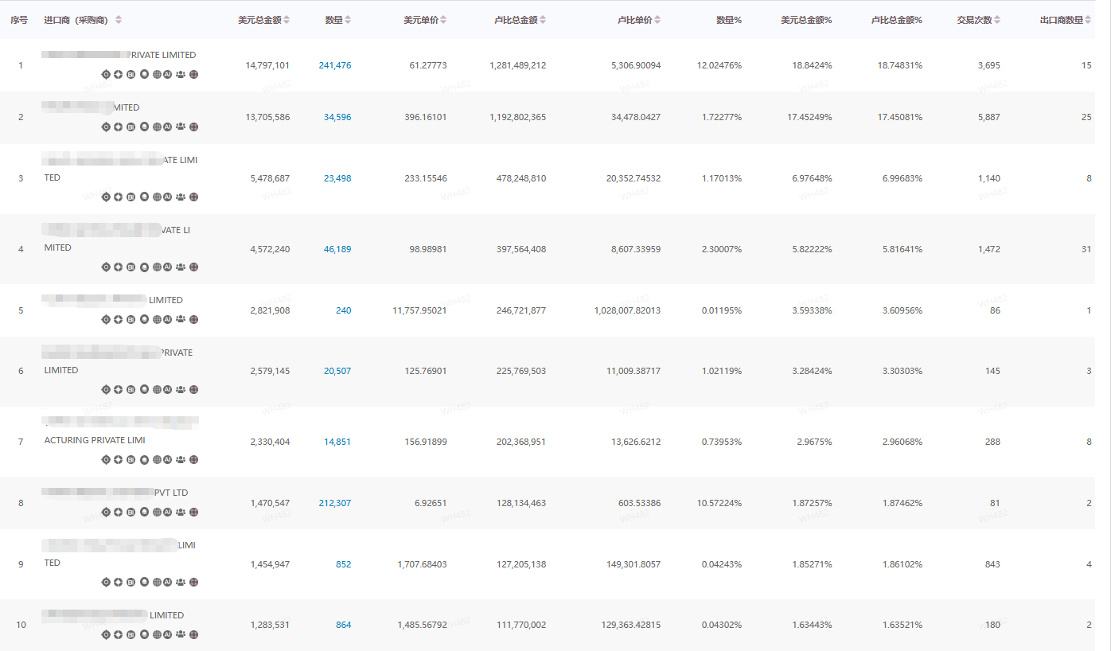Click the purple circle icon in row 8
Viewport: 1111px width, 651px height.
pos(193,512)
